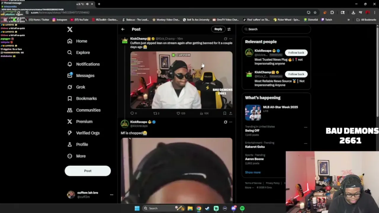Click the back arrow next to Post
Image resolution: width=379 pixels, height=213 pixels.
pos(123,29)
